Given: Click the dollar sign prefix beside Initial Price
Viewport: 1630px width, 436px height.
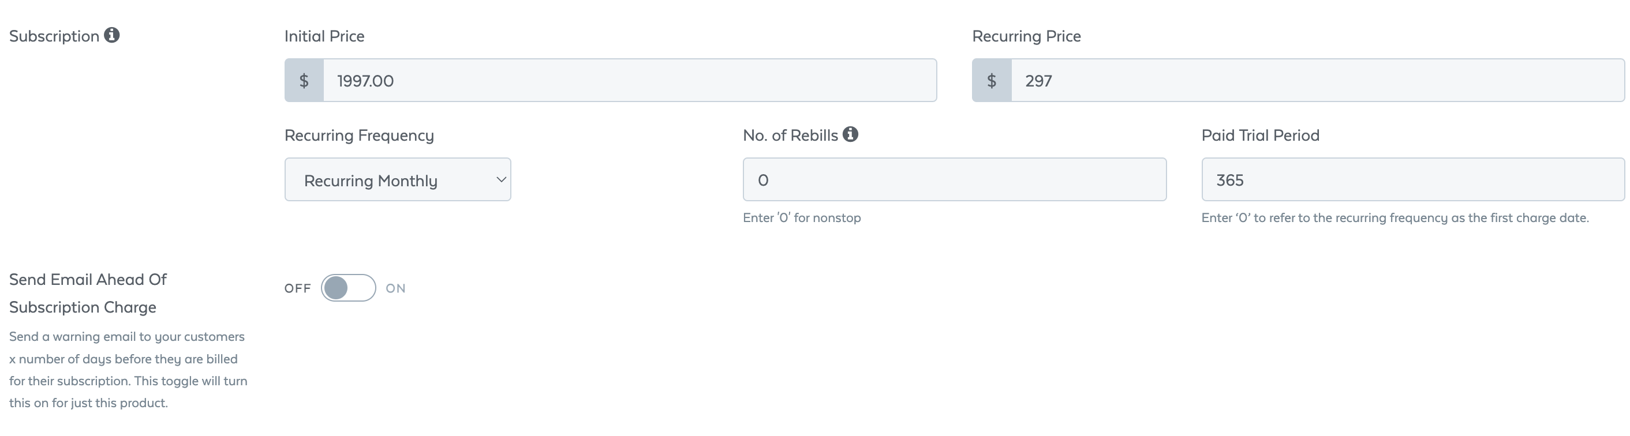Looking at the screenshot, I should (304, 80).
